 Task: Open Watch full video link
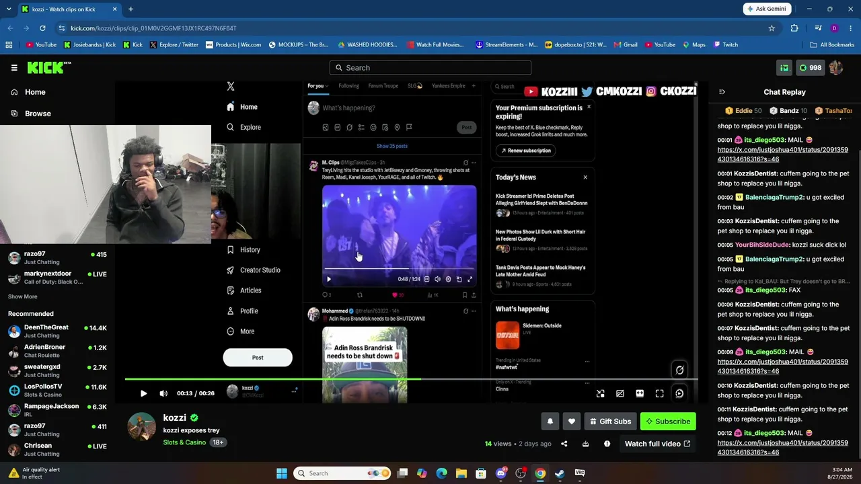tap(657, 444)
